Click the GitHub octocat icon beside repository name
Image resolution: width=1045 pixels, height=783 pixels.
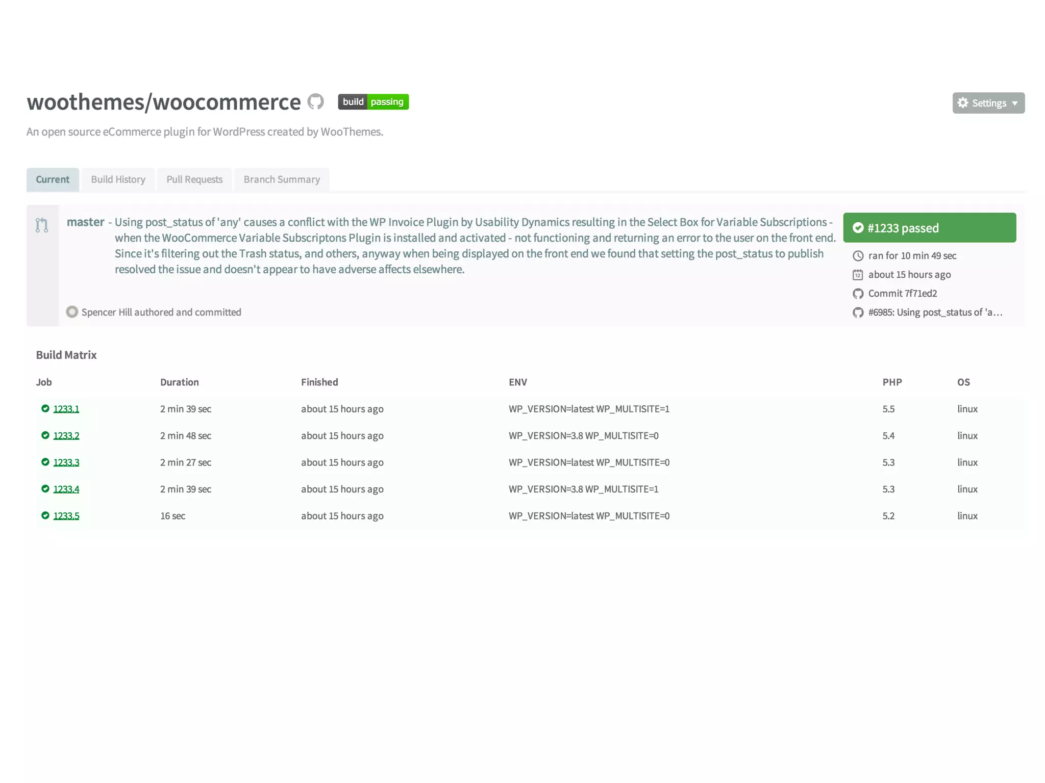[x=315, y=101]
